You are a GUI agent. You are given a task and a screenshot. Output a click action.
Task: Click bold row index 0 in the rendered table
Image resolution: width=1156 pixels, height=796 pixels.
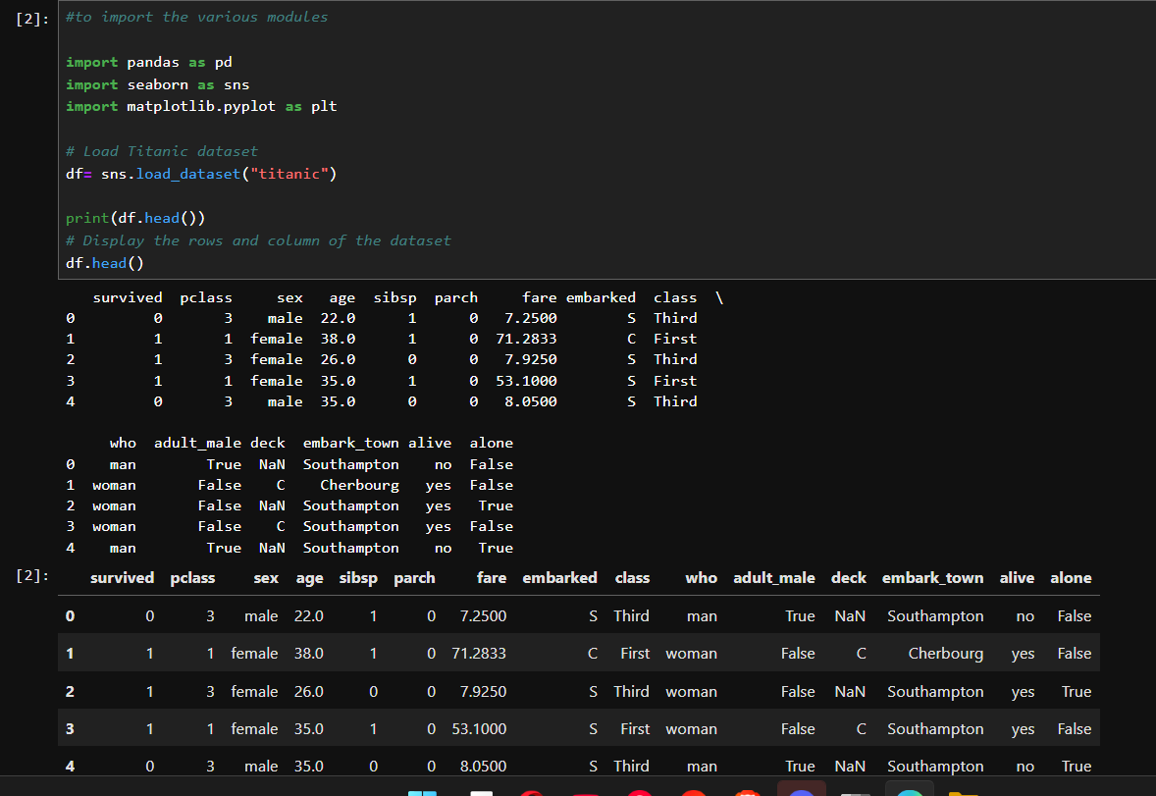[x=70, y=616]
